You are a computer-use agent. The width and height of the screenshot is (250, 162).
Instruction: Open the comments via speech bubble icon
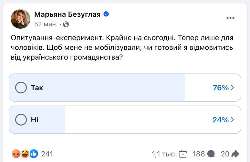click(211, 154)
